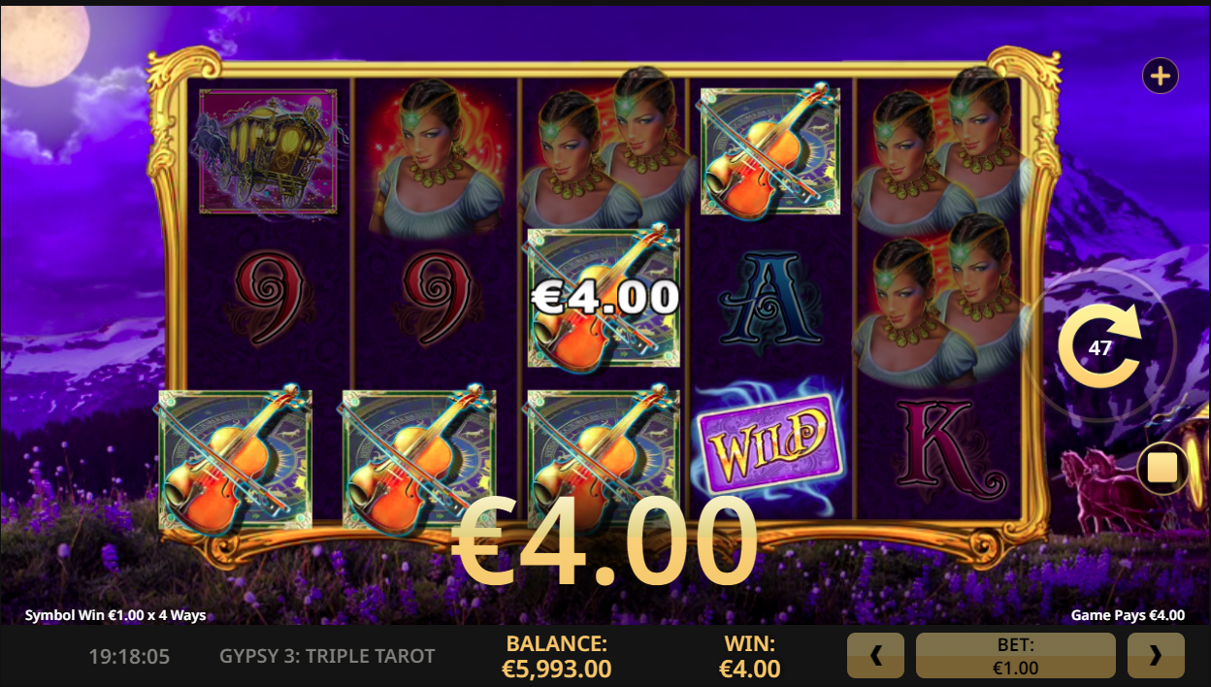The image size is (1211, 687).
Task: Click the Symbol Win ways message
Action: point(115,615)
